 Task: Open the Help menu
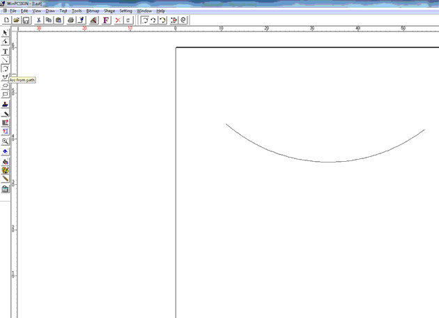(160, 11)
